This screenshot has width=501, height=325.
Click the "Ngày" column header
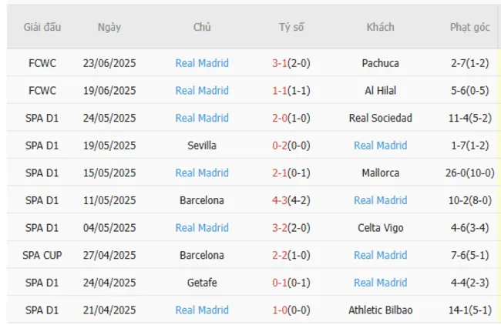[x=109, y=27]
